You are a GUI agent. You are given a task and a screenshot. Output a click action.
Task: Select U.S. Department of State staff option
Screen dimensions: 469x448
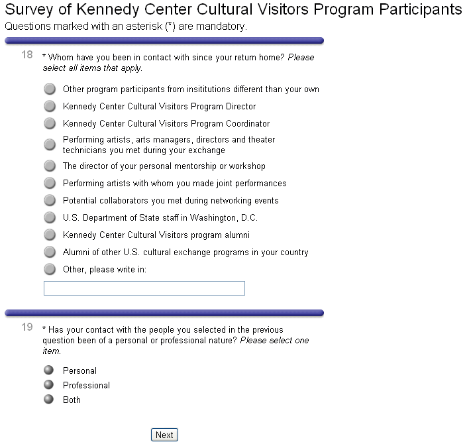click(x=50, y=217)
